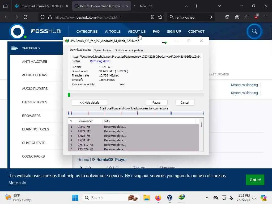Open BACKUP TOOLS category
This screenshot has height=204, width=272.
pos(35,102)
